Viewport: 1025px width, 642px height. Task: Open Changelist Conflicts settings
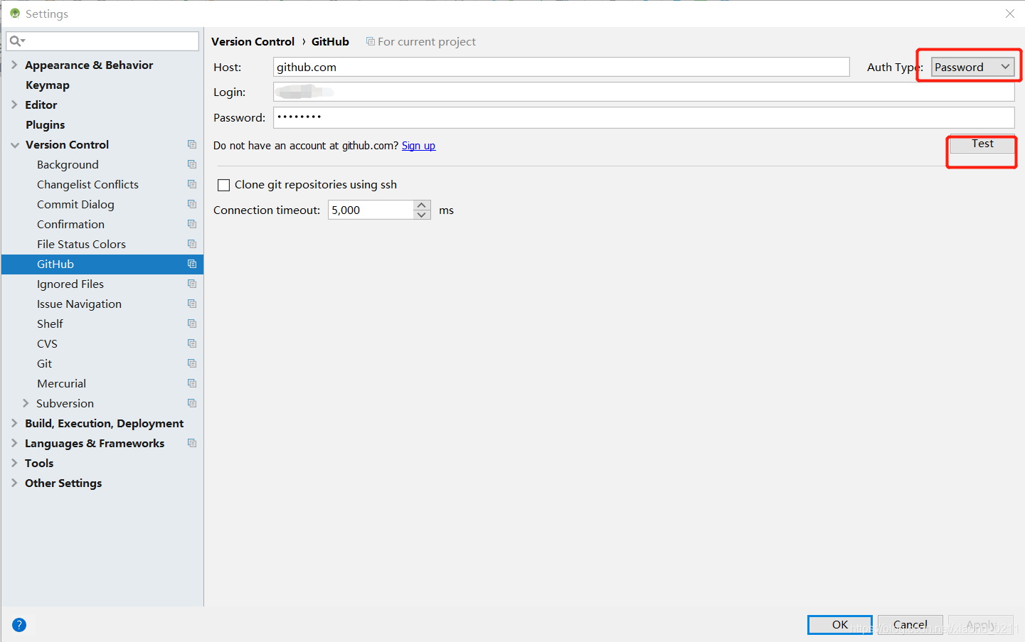87,184
